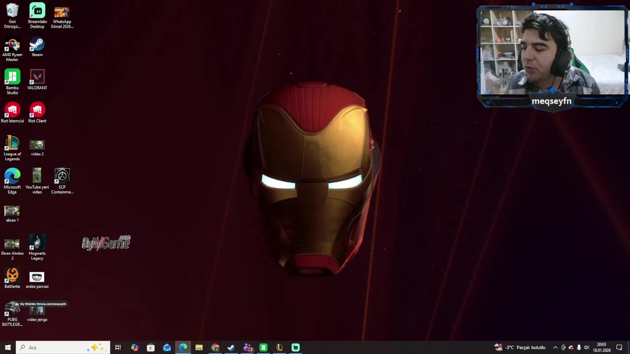The image size is (630, 354).
Task: Open the -3°C Parçalı bulutlu weather widget
Action: click(520, 348)
